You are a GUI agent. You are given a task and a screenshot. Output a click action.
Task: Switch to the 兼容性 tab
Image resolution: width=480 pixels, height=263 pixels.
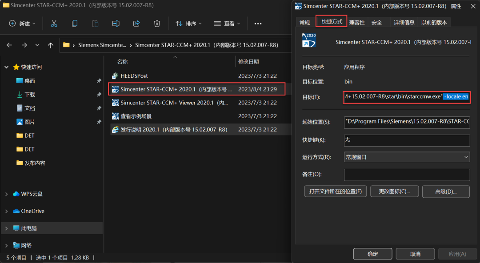coord(357,22)
